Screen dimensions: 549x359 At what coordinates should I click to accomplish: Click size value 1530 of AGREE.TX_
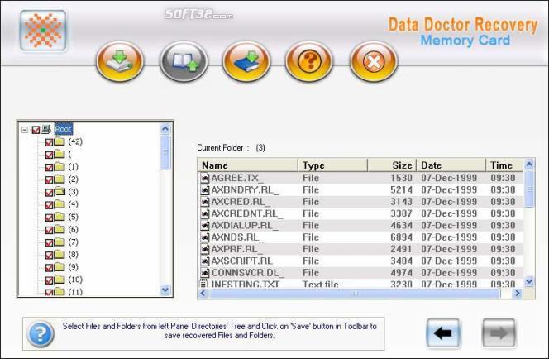click(x=402, y=179)
